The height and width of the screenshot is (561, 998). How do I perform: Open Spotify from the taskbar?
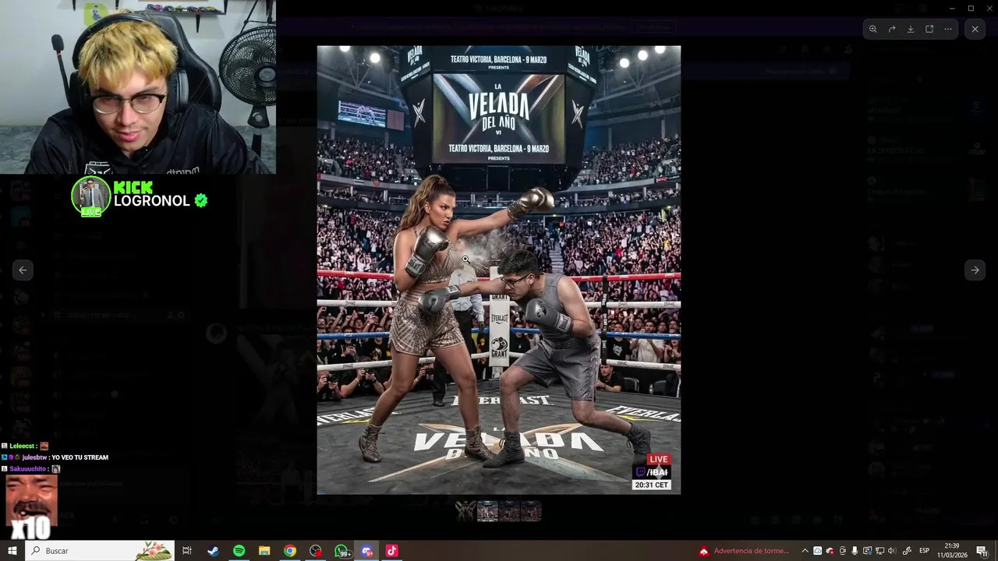(239, 551)
